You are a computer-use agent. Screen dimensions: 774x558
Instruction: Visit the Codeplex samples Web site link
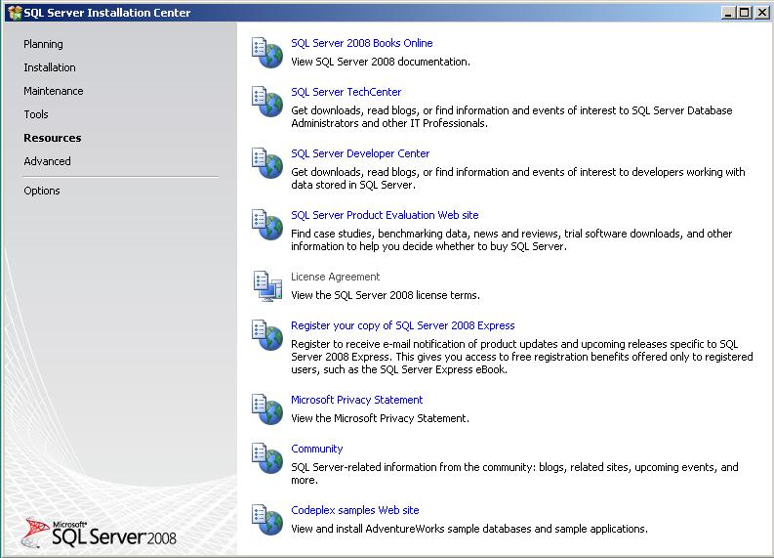pyautogui.click(x=355, y=510)
